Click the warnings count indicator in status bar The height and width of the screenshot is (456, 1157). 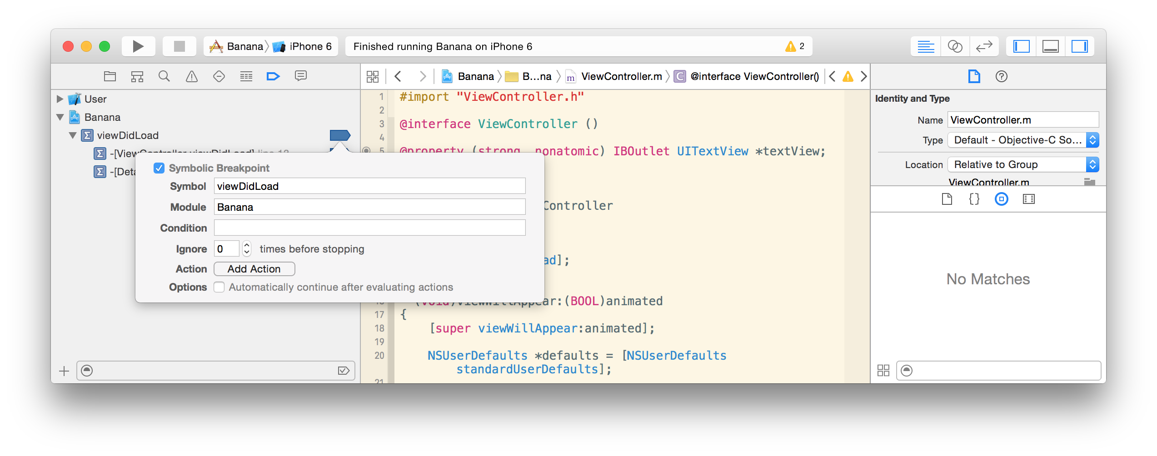pos(795,46)
